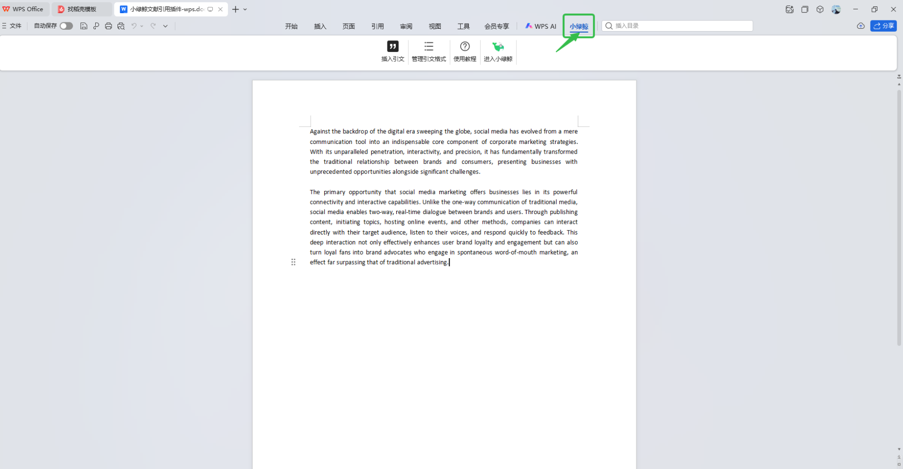The image size is (903, 469).
Task: Open print preview icon
Action: coord(121,26)
